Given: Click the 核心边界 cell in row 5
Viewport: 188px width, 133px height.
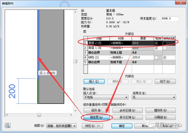Looking at the screenshot, I should (x=99, y=62).
